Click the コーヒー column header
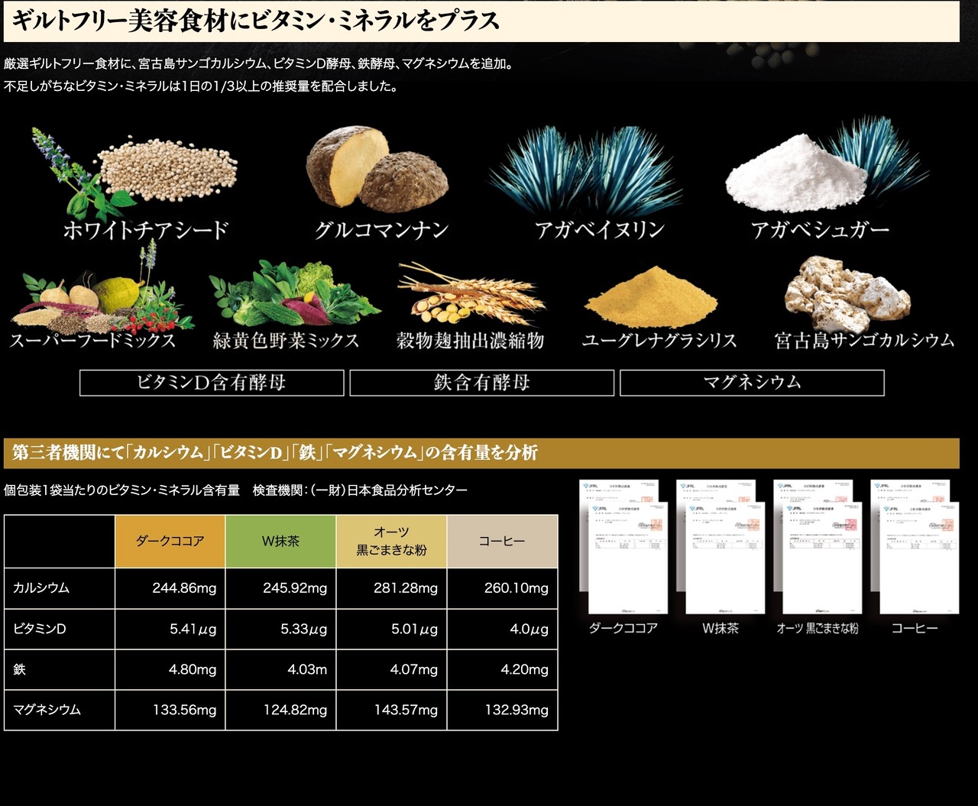The width and height of the screenshot is (978, 806). click(x=502, y=541)
